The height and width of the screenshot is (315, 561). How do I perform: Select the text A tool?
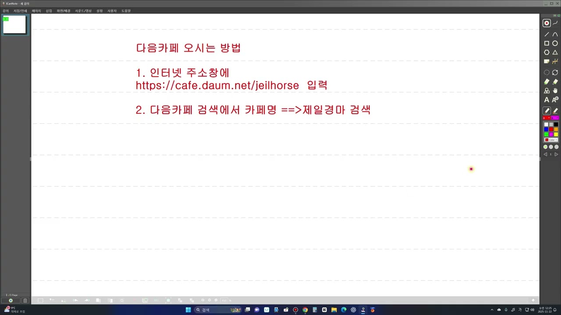point(547,100)
